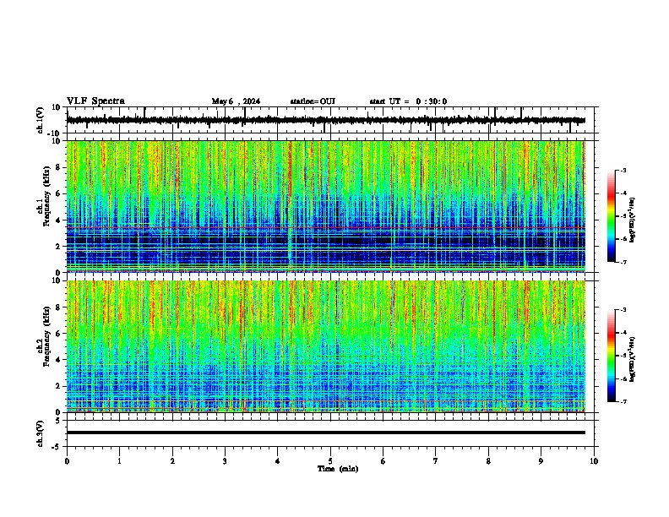
Task: Click the "4" kHz tick on ch.1 spectrogram axis
Action: point(59,220)
